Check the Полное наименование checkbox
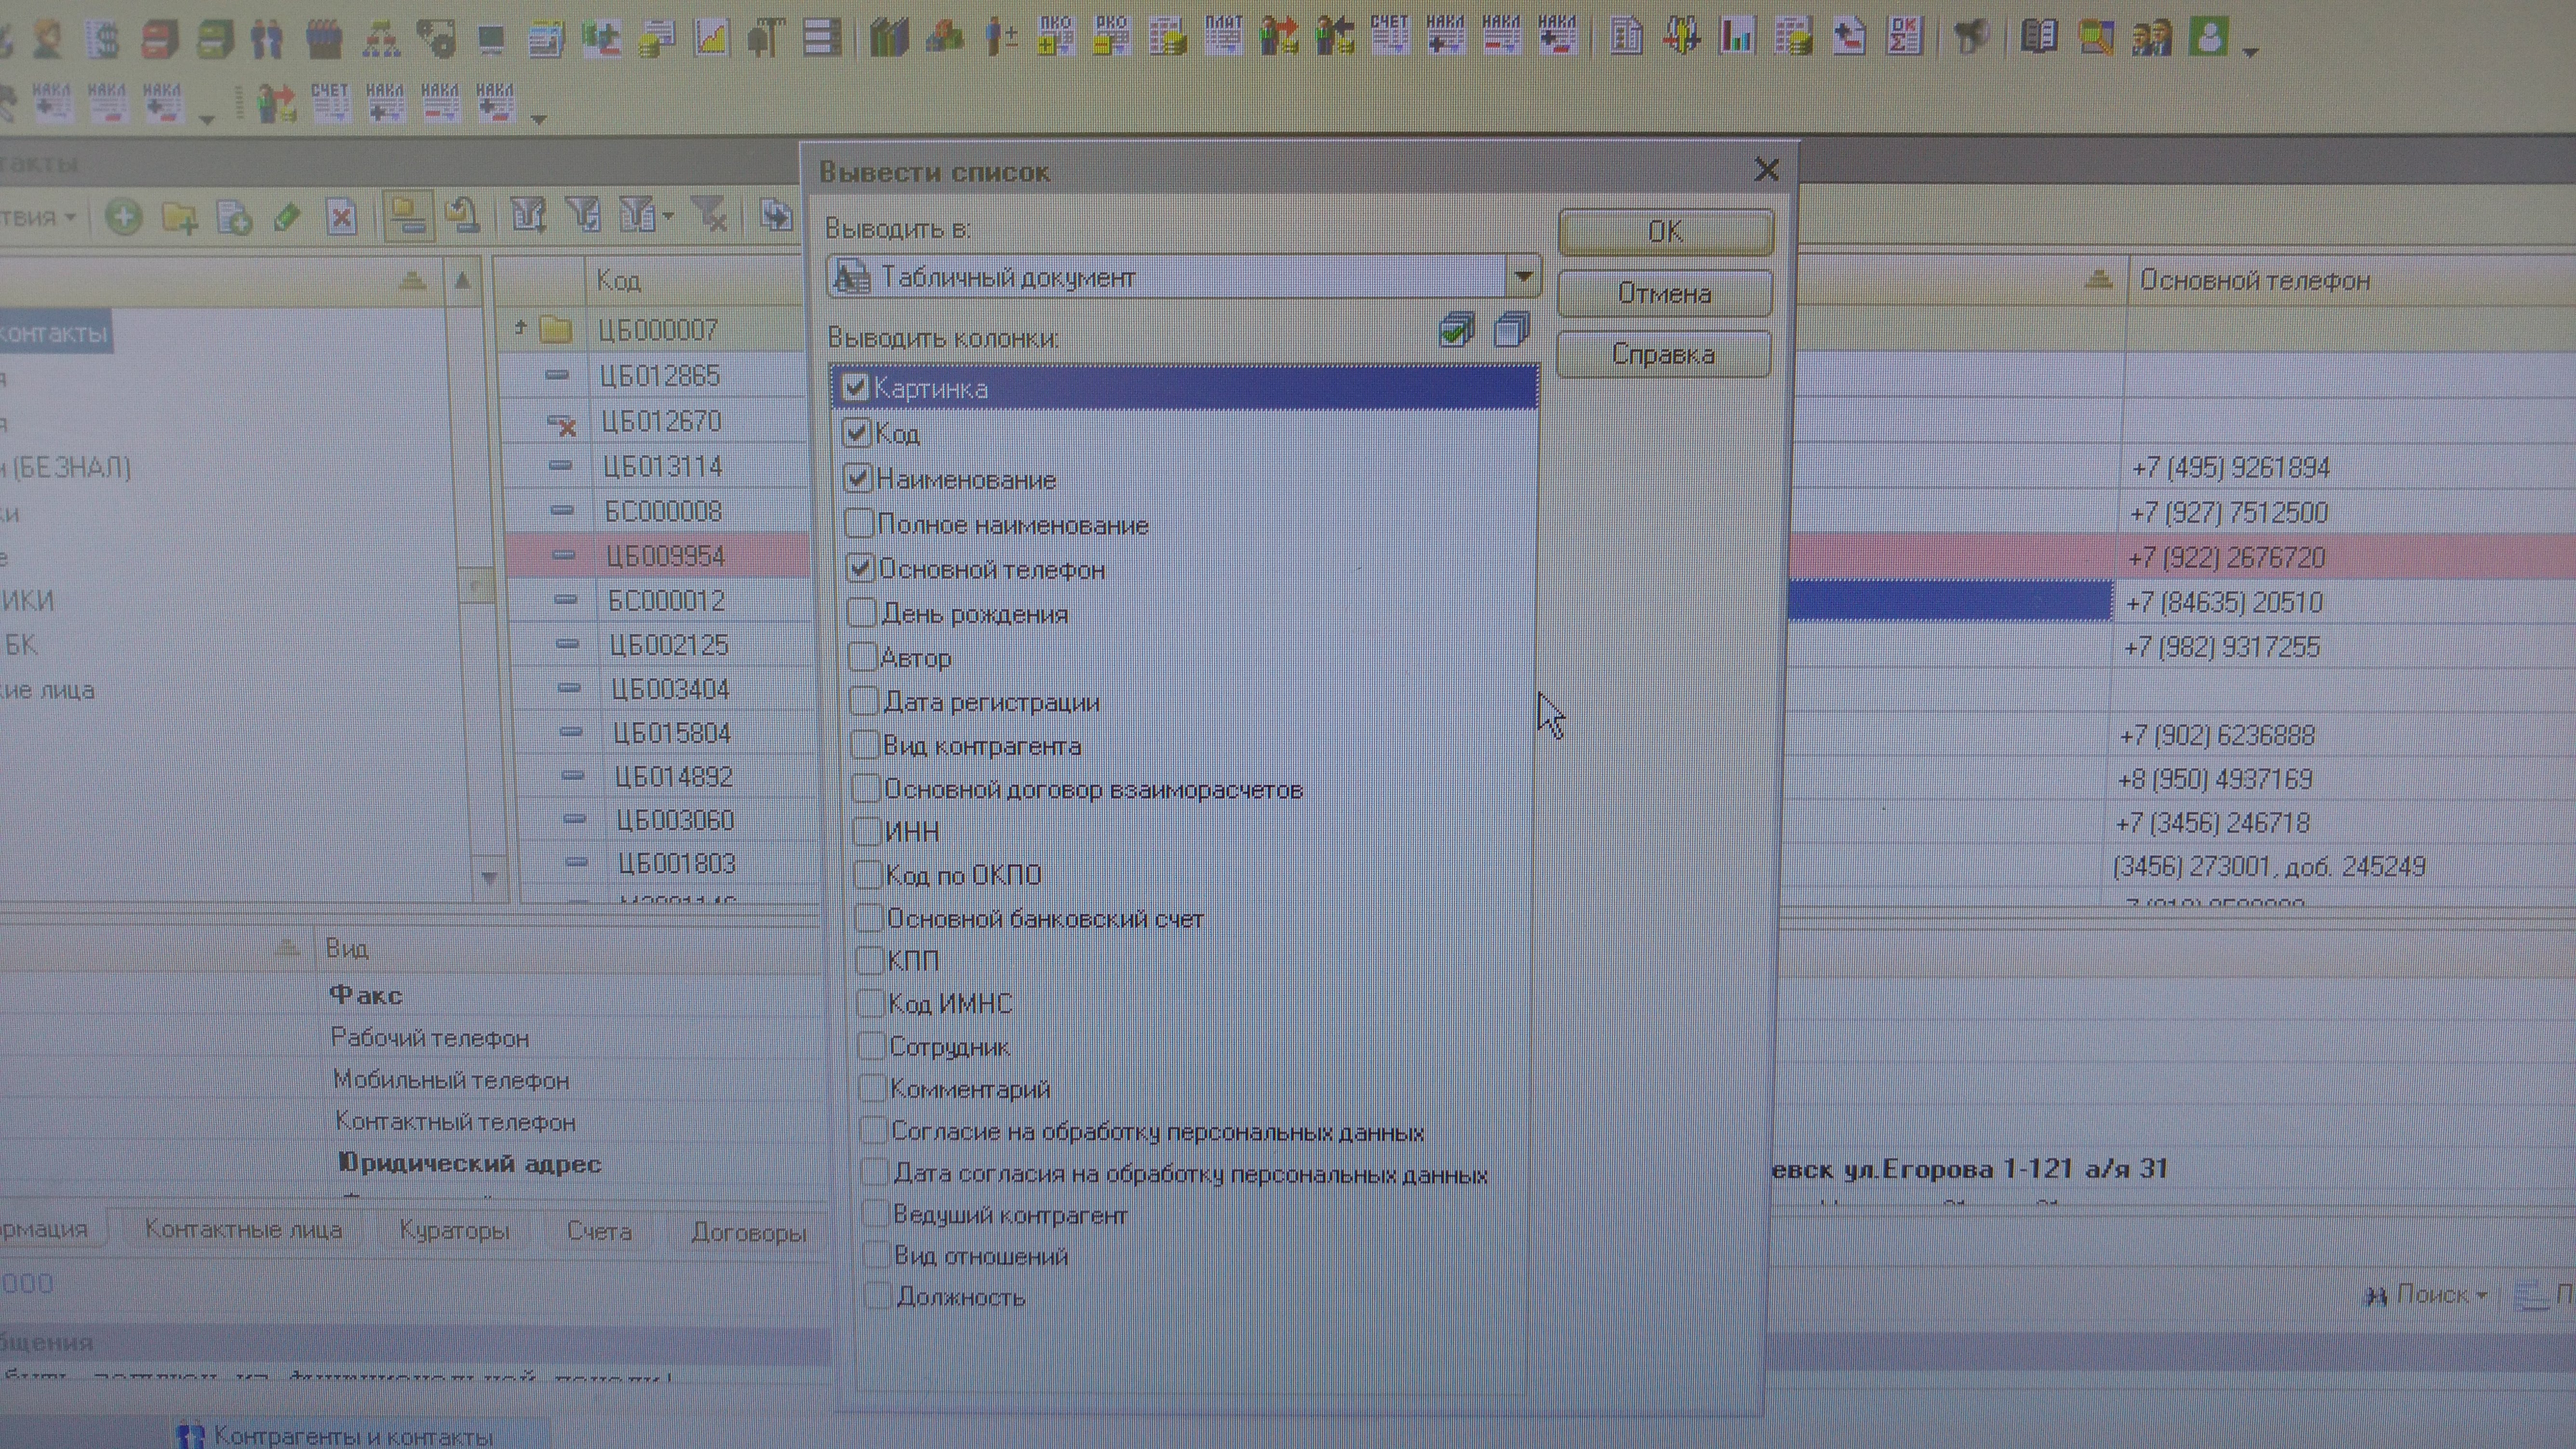2576x1449 pixels. coord(859,523)
